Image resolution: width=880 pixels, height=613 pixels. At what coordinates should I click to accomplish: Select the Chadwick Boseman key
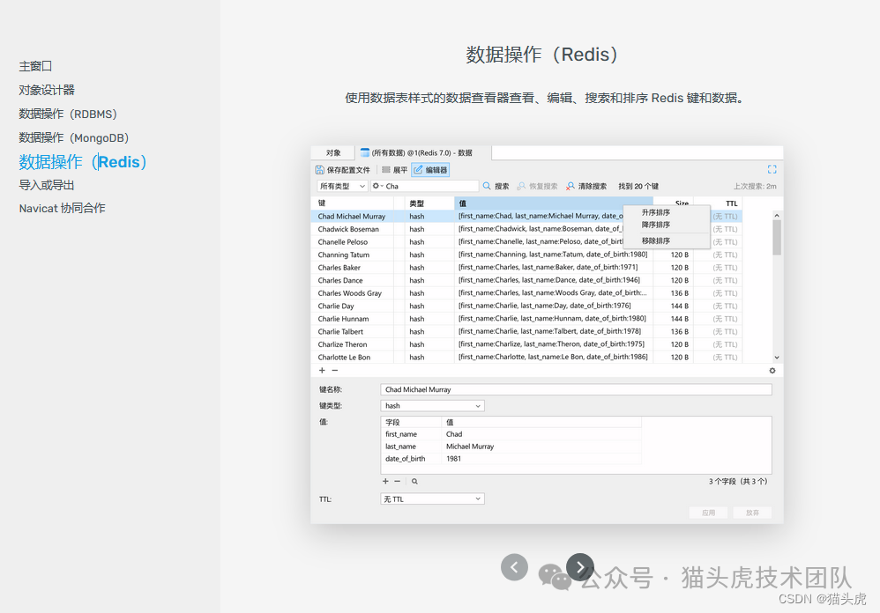(348, 229)
